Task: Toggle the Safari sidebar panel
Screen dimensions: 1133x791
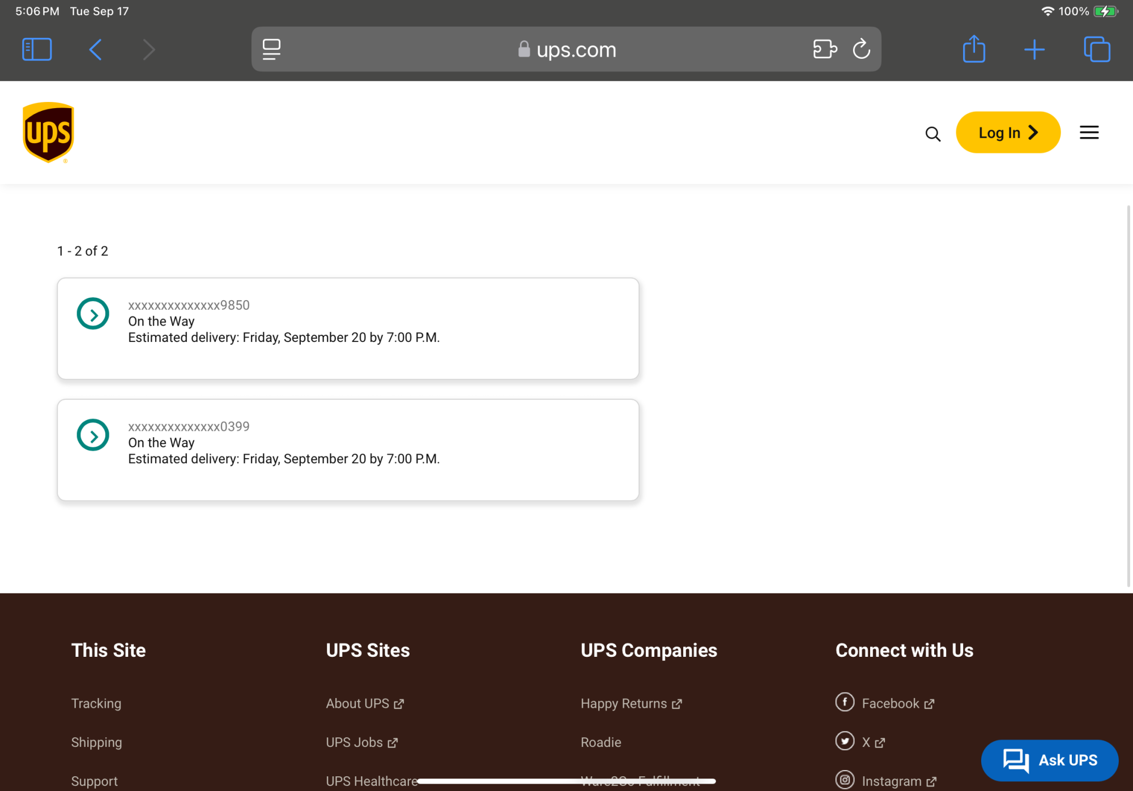Action: pyautogui.click(x=37, y=49)
